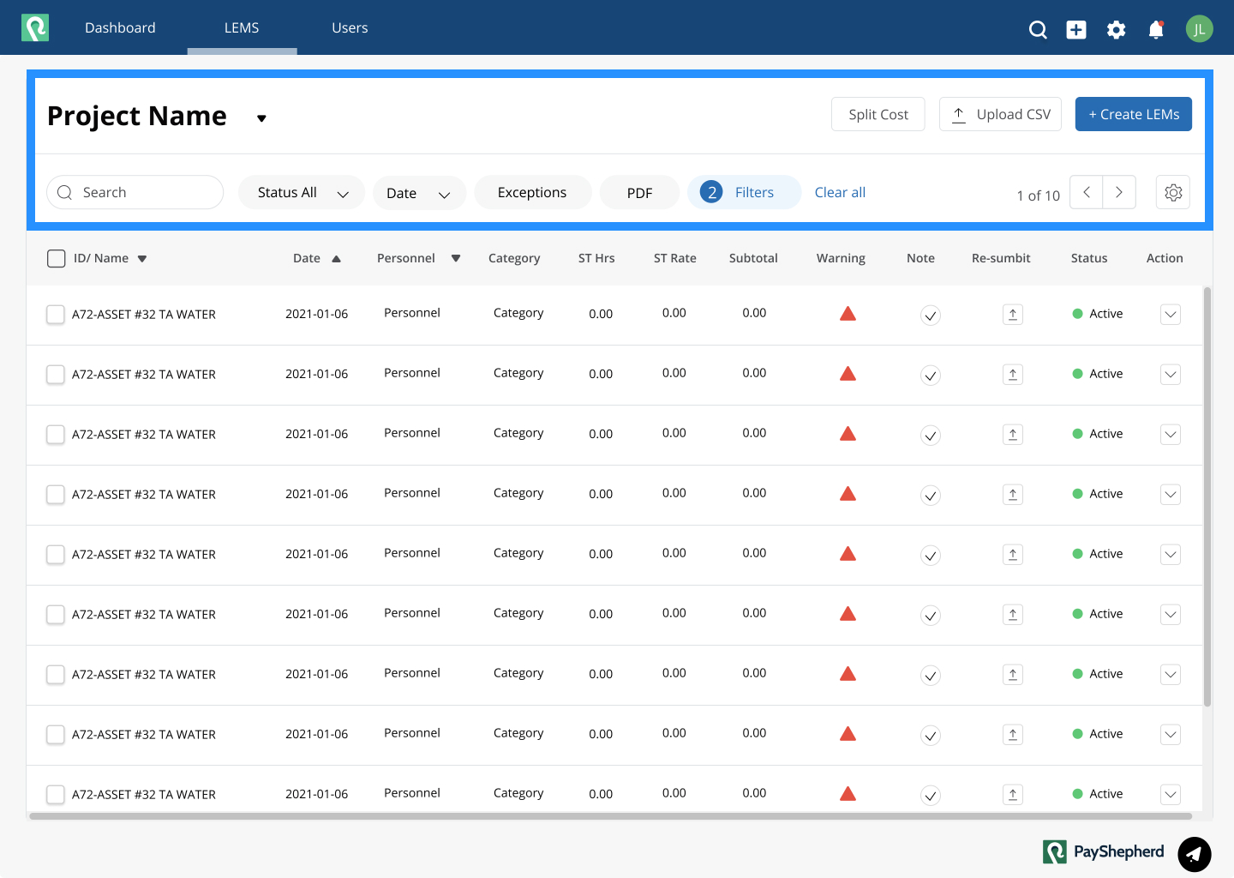This screenshot has height=878, width=1234.
Task: Click the PDF button
Action: 639,193
